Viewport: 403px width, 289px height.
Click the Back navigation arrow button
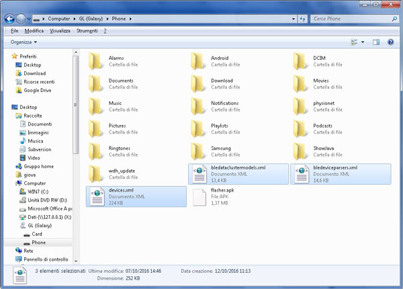tap(9, 18)
